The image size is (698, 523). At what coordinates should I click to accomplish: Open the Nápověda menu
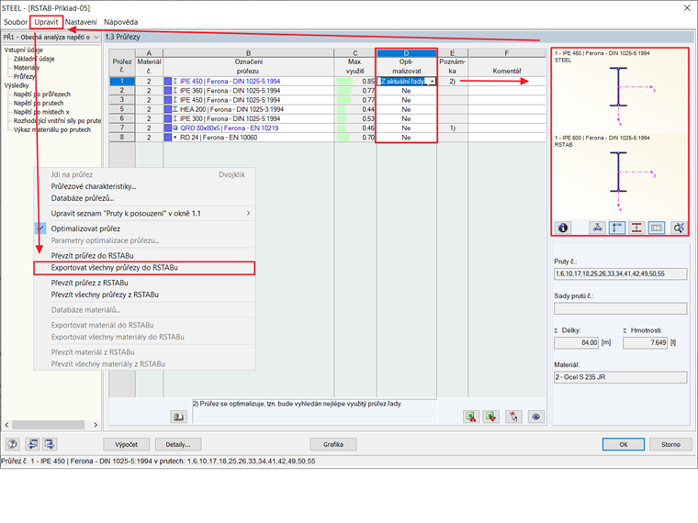point(120,22)
